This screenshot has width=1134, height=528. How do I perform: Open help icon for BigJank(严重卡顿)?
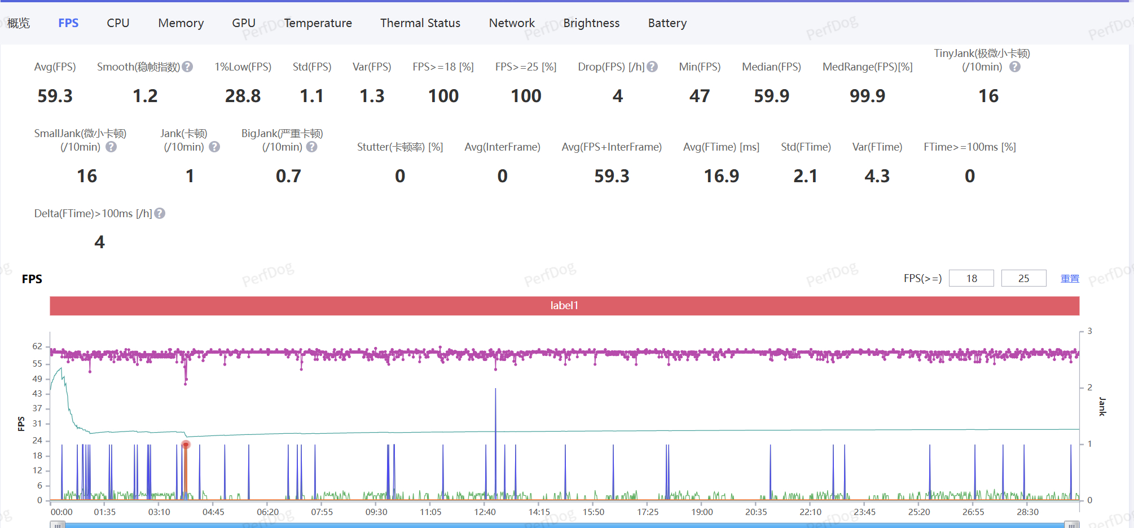click(312, 147)
